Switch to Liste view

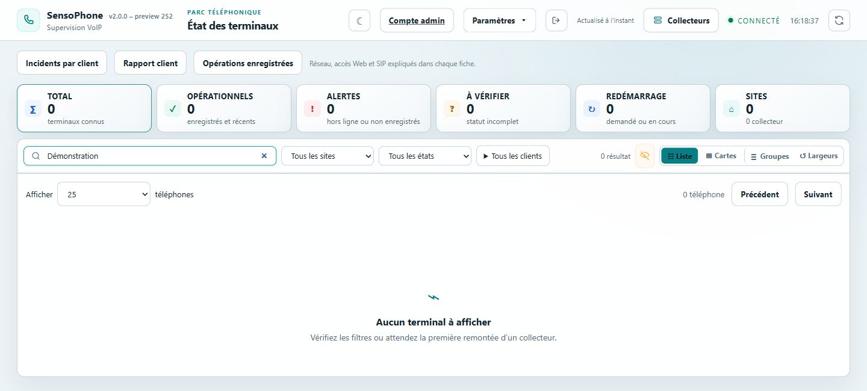point(680,156)
